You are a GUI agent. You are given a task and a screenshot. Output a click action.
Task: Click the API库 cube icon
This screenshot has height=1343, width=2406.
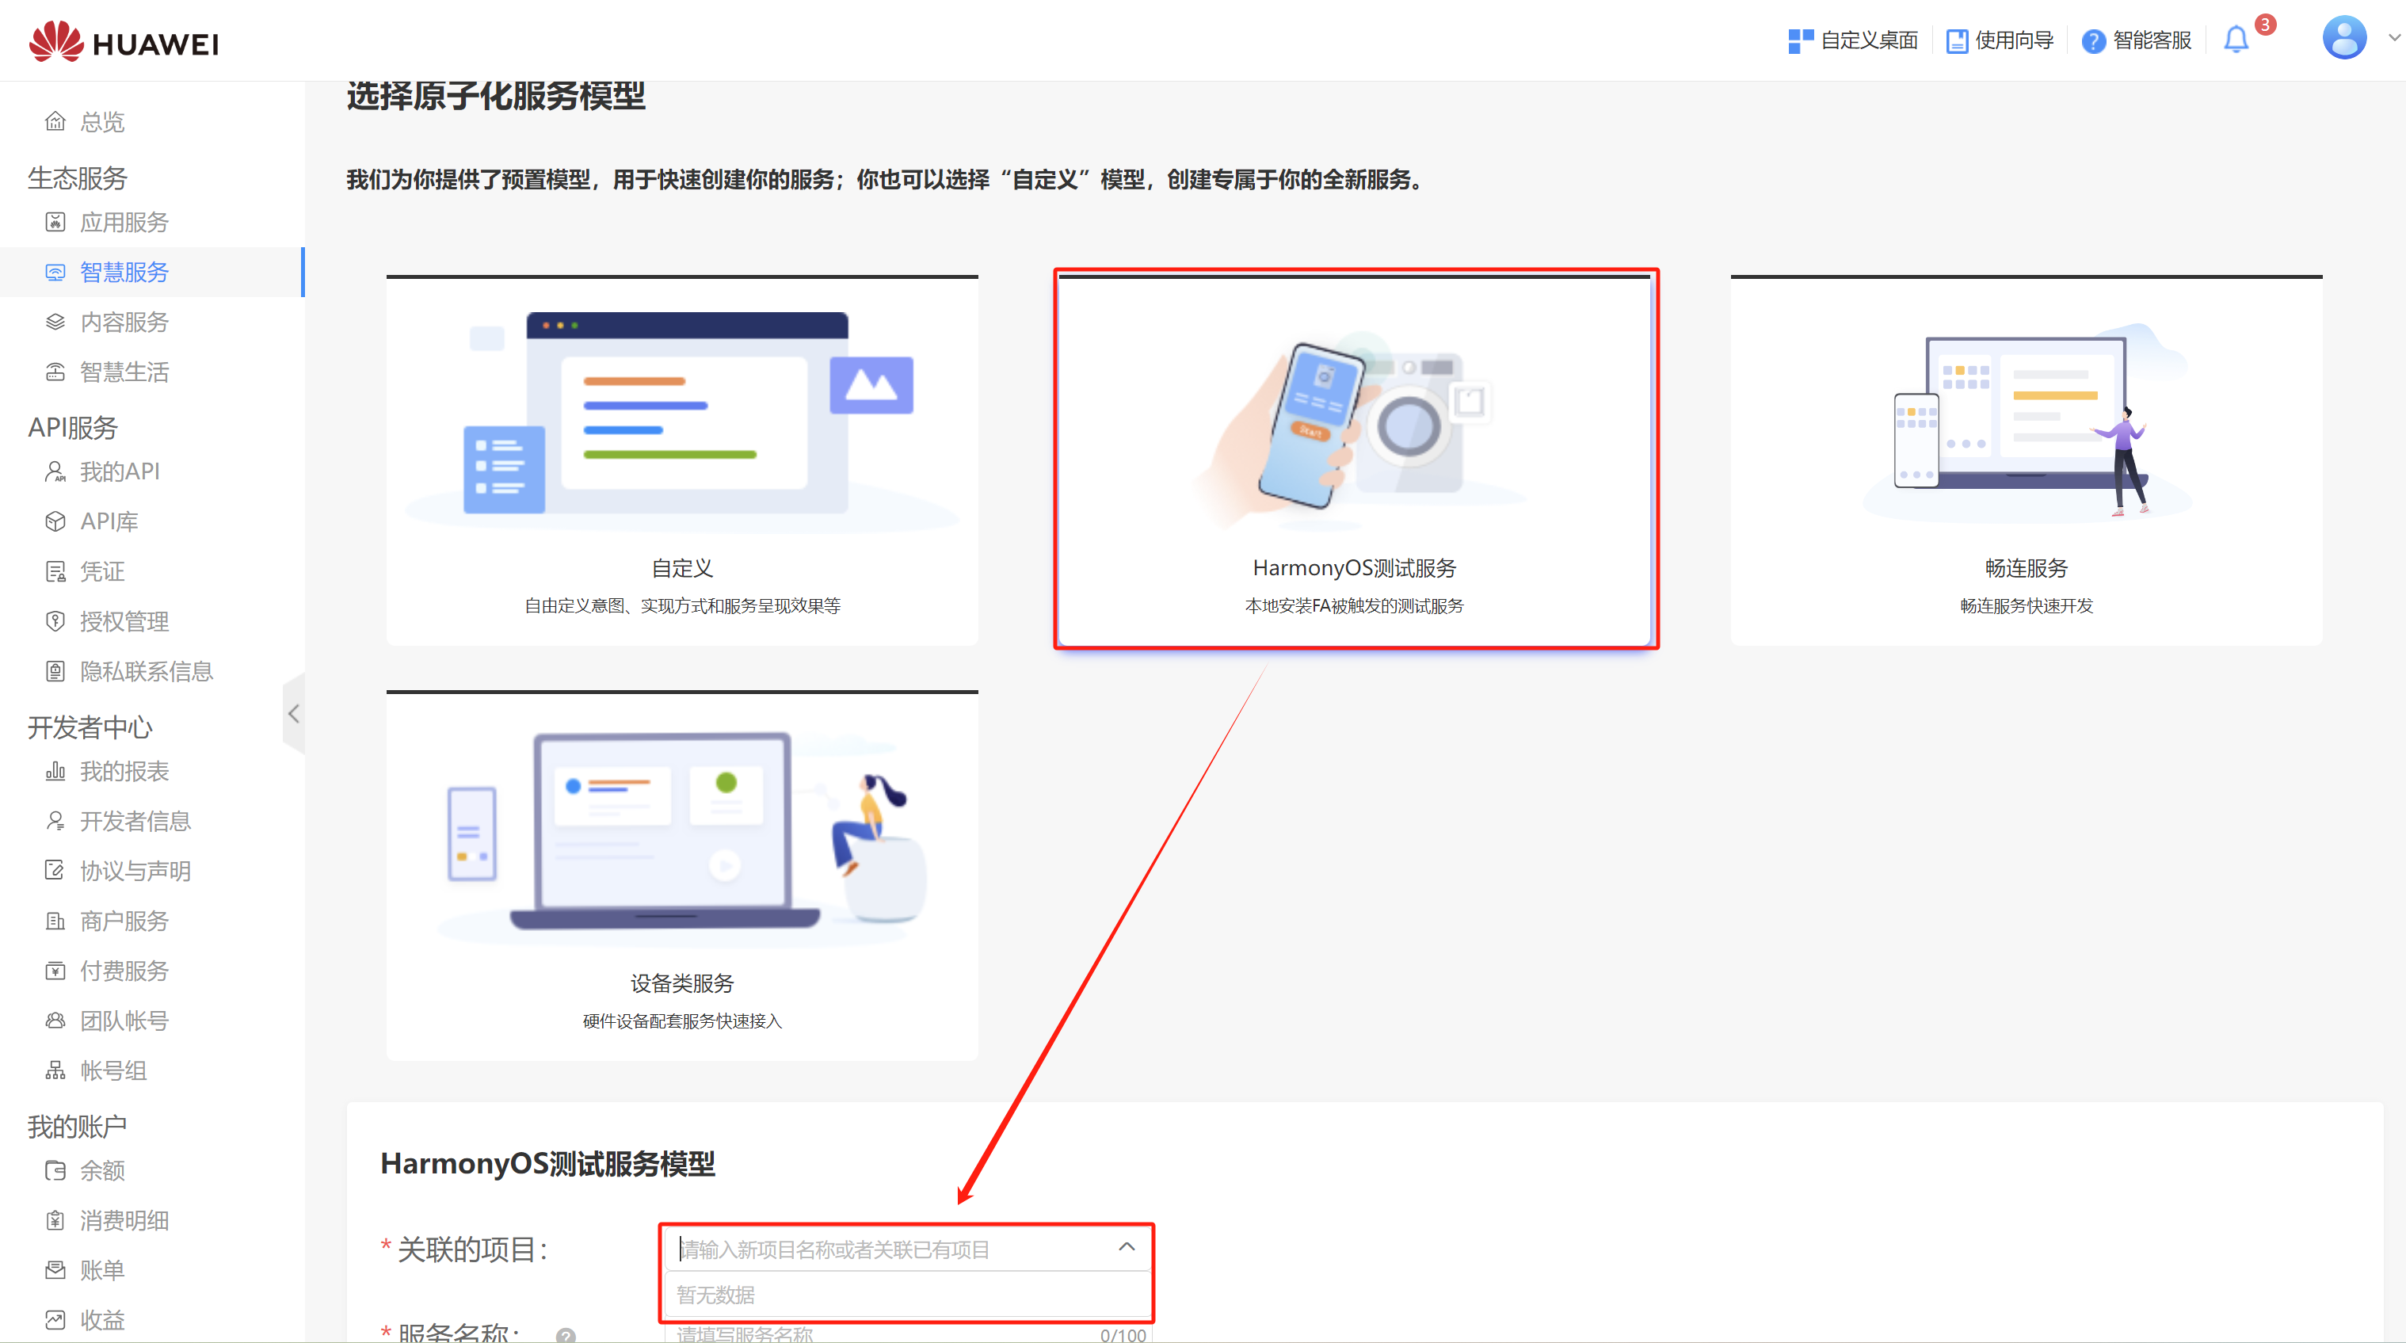click(x=56, y=521)
